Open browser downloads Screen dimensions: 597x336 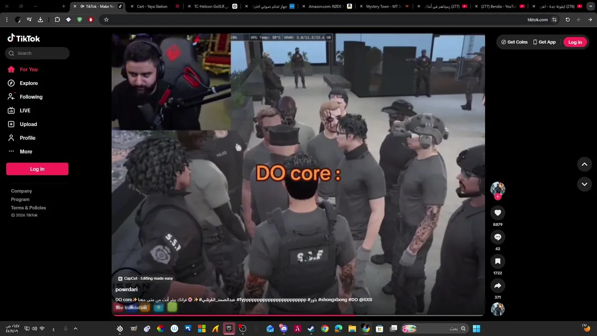click(41, 20)
